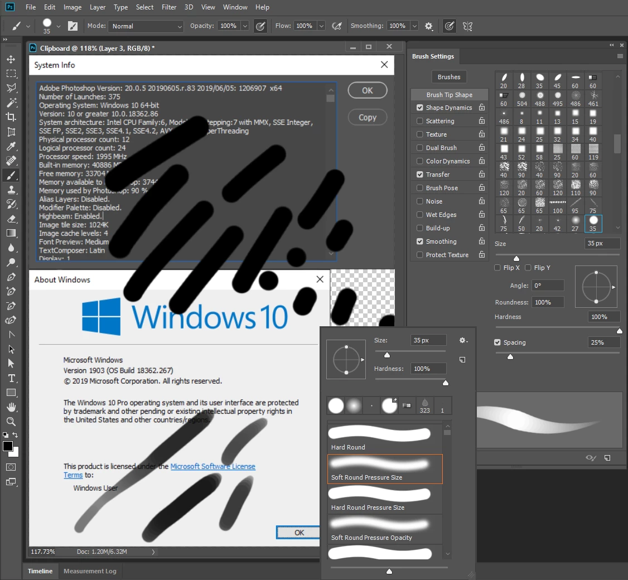Check the Flip X option

[x=497, y=268]
